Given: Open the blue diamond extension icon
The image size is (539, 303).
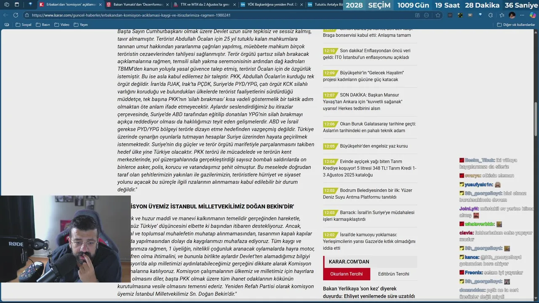Looking at the screenshot, I should pyautogui.click(x=480, y=15).
